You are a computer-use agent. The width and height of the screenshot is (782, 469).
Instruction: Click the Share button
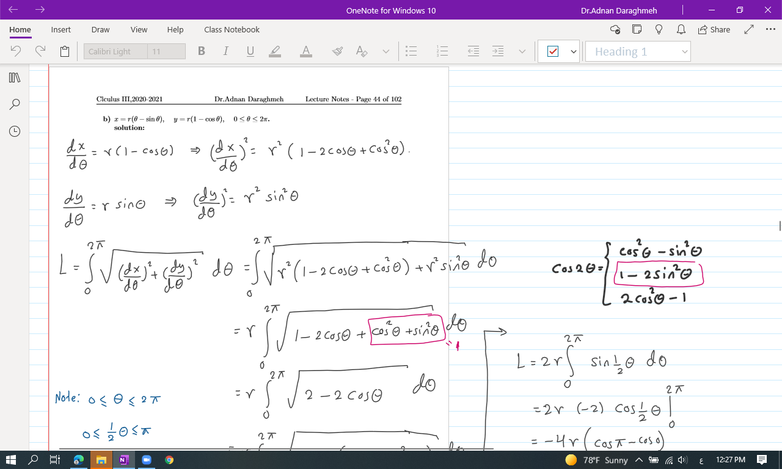714,29
